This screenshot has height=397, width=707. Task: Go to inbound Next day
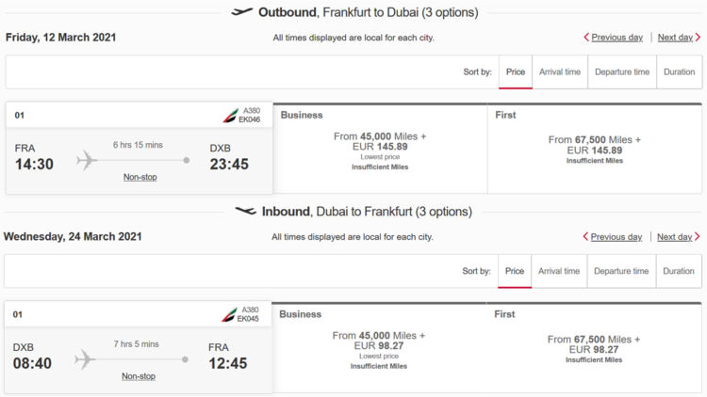click(x=679, y=237)
